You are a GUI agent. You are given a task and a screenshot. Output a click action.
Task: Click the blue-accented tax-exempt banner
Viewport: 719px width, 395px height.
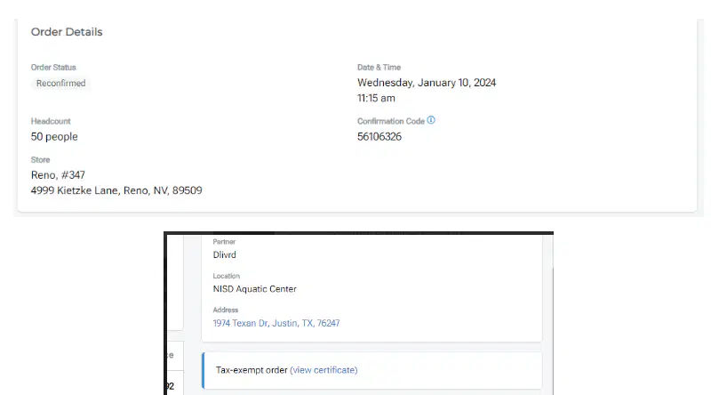pos(371,370)
